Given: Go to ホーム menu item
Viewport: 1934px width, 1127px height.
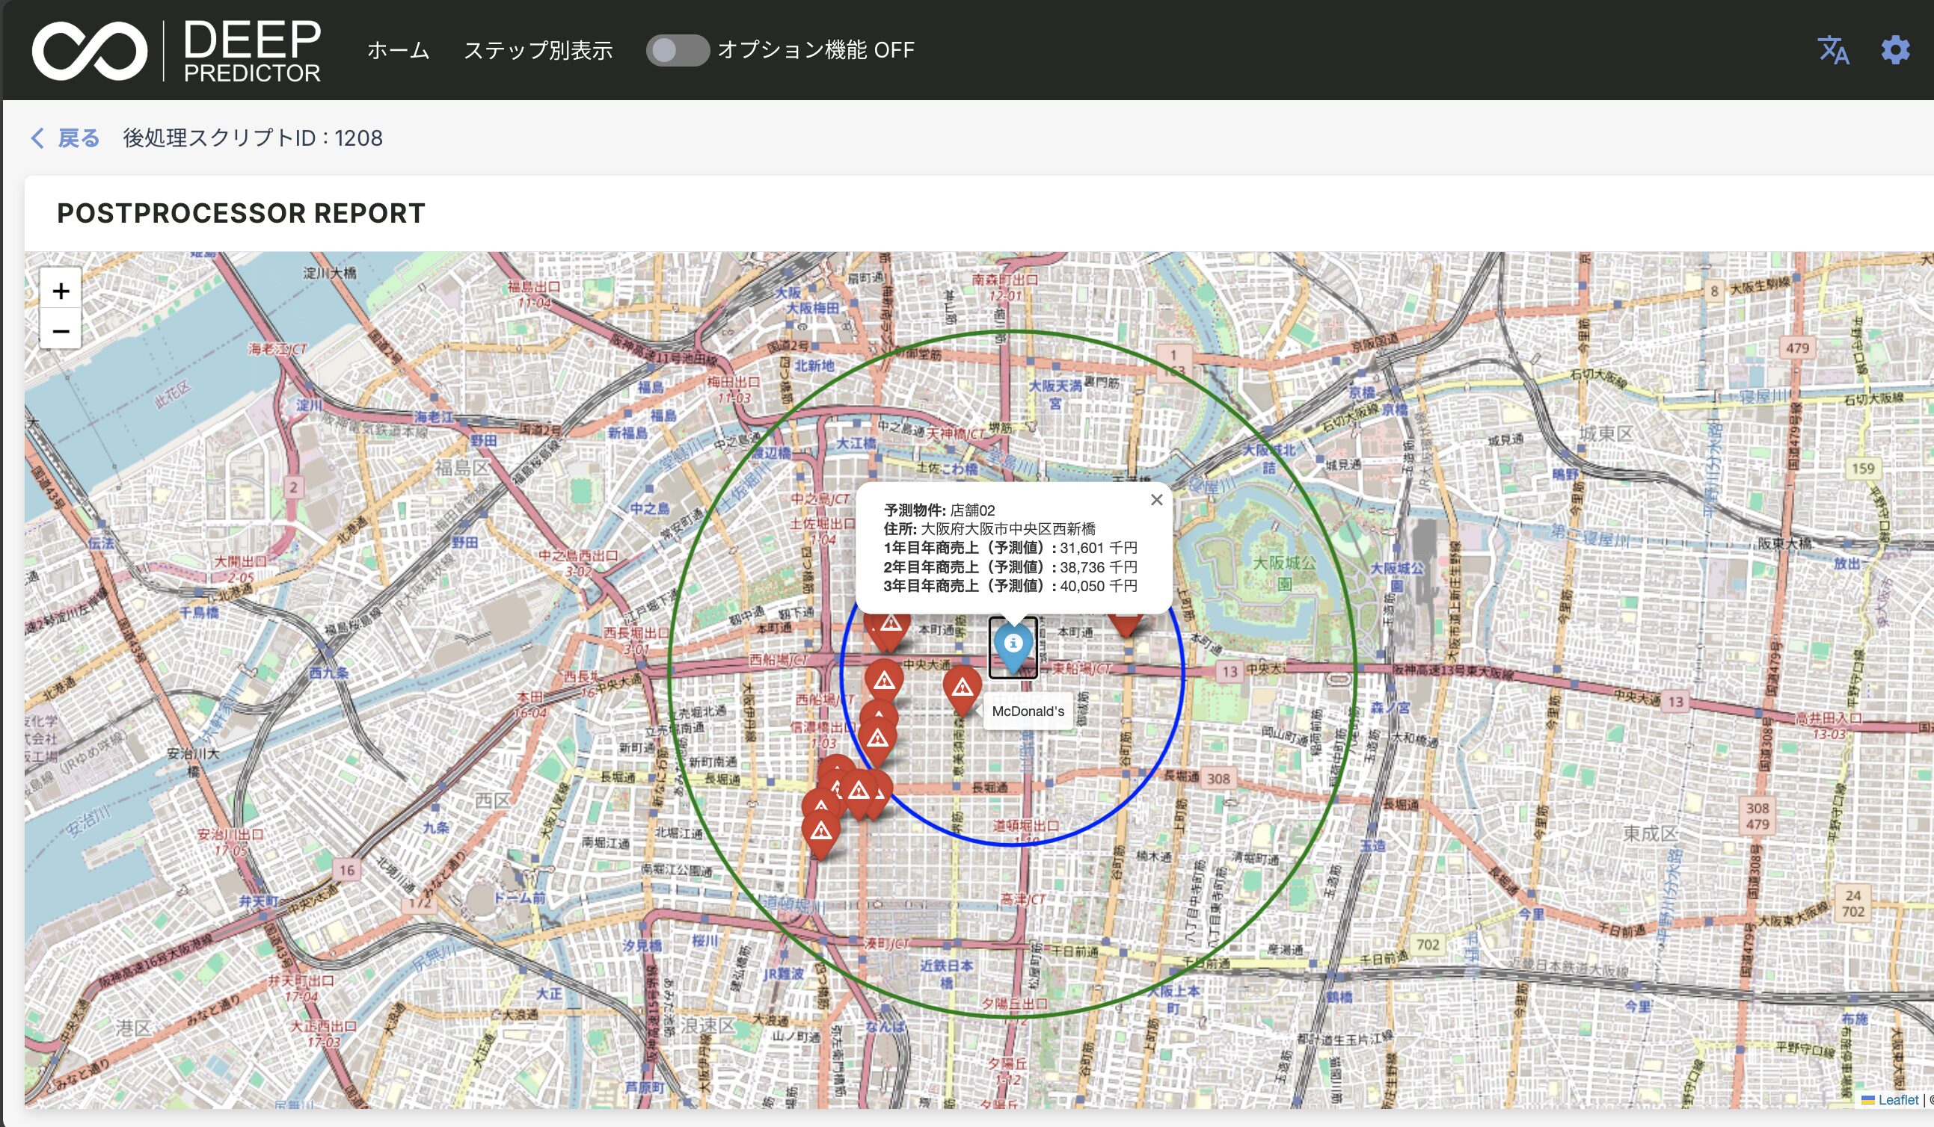Looking at the screenshot, I should coord(398,51).
